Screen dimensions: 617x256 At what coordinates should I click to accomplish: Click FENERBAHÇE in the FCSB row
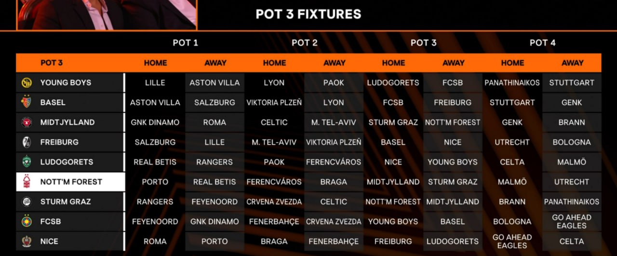click(274, 221)
